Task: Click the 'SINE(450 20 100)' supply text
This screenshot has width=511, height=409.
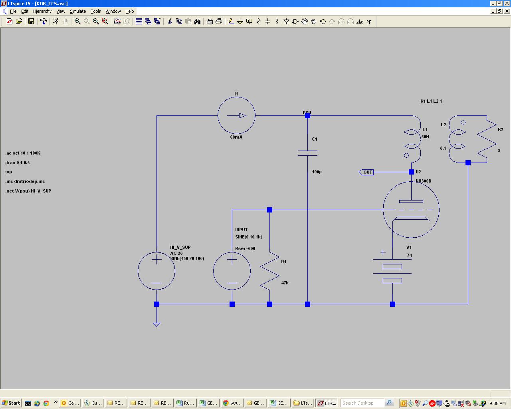Action: [187, 258]
